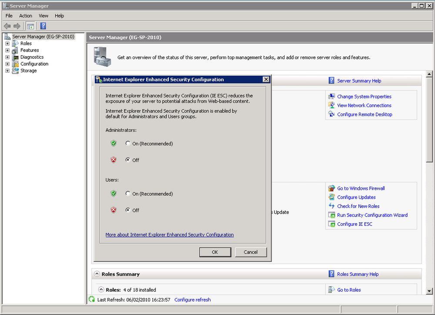
Task: Open the Action menu
Action: click(x=26, y=16)
